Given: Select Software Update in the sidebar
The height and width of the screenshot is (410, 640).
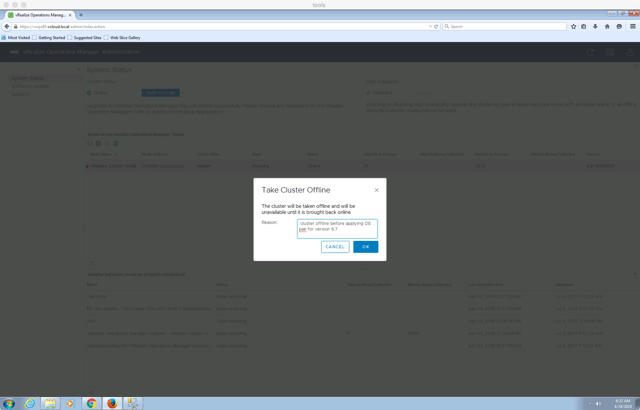Looking at the screenshot, I should tap(30, 86).
